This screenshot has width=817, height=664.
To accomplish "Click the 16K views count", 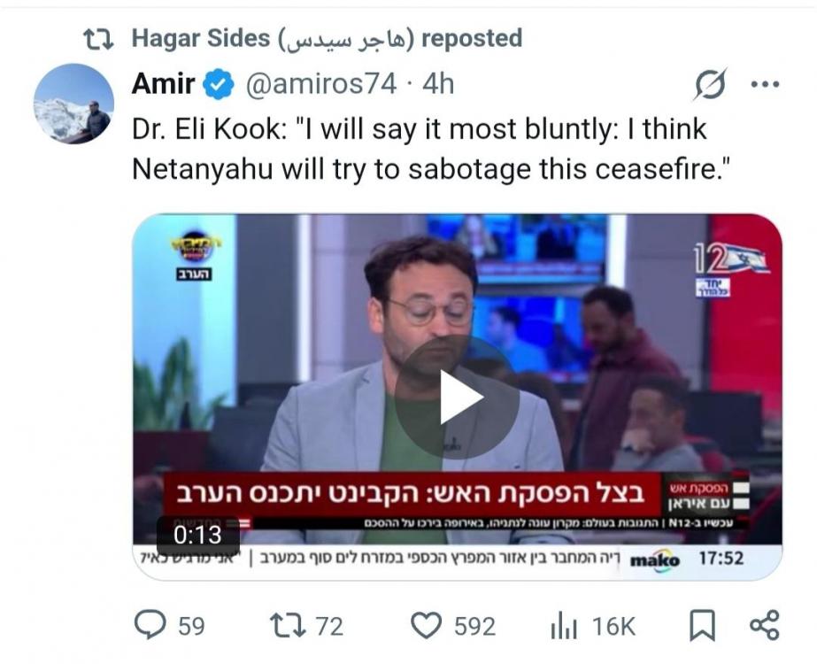I will [613, 627].
